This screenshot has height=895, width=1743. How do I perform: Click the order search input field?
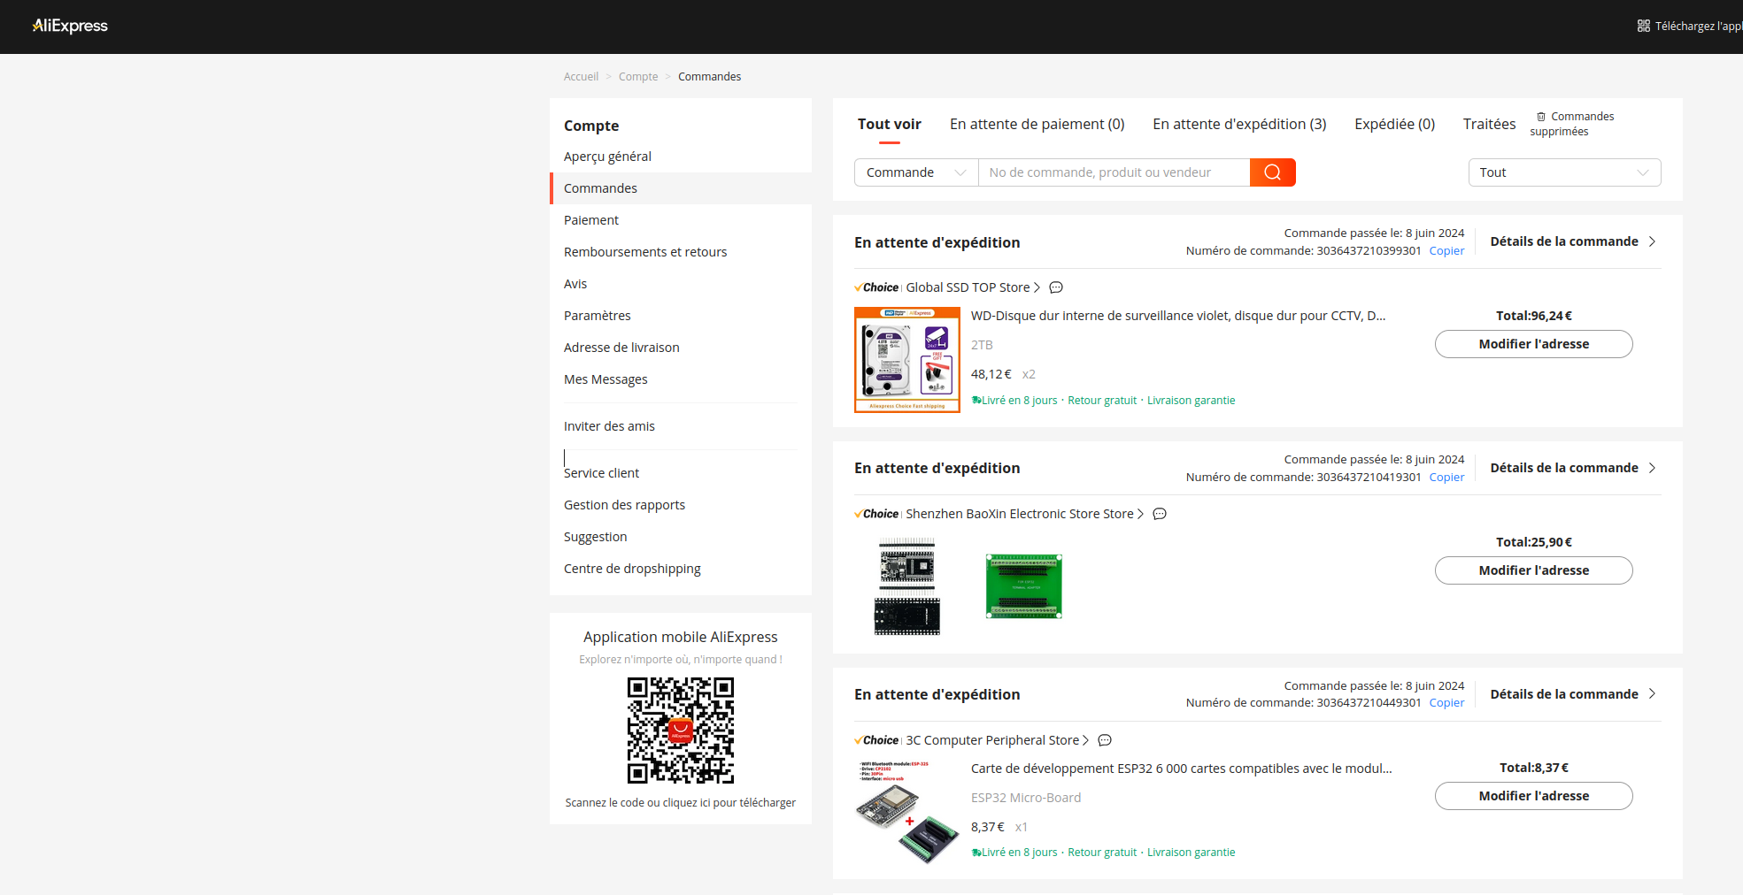click(x=1113, y=172)
